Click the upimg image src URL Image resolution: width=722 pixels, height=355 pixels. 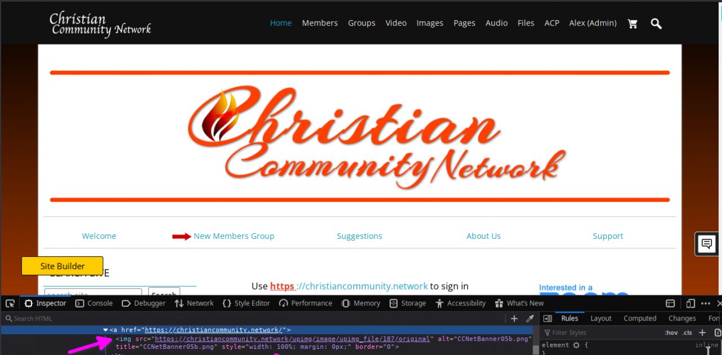[x=293, y=339]
